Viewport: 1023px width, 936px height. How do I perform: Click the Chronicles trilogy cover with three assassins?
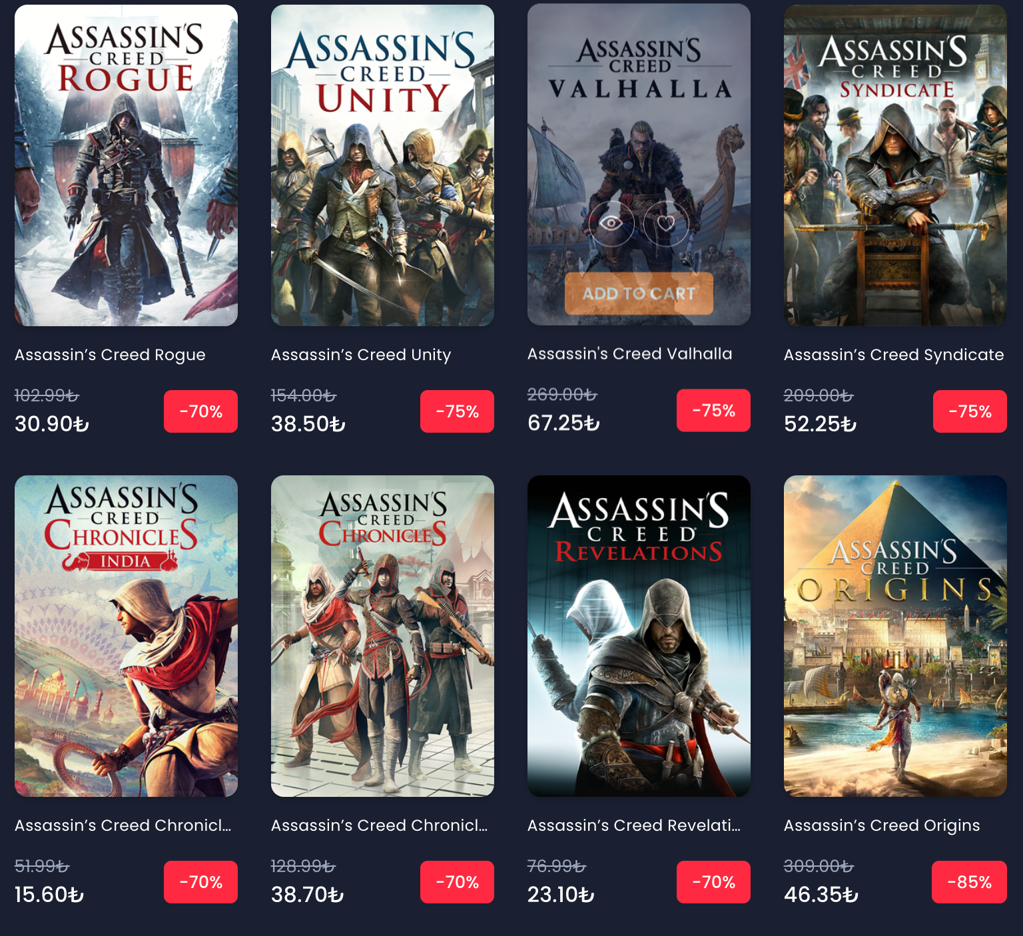[382, 636]
